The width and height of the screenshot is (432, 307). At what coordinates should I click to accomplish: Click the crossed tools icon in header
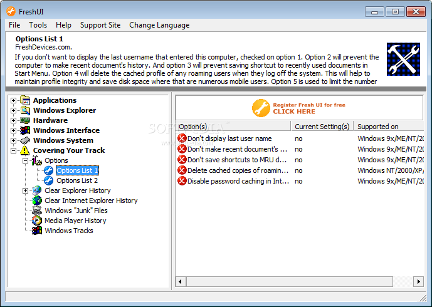pyautogui.click(x=403, y=60)
